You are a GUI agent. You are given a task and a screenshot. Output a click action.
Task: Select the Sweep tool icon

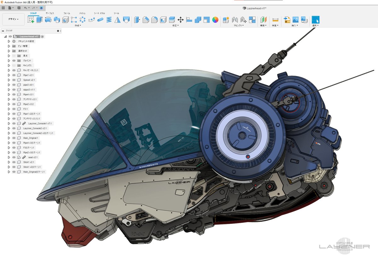[x=57, y=20]
